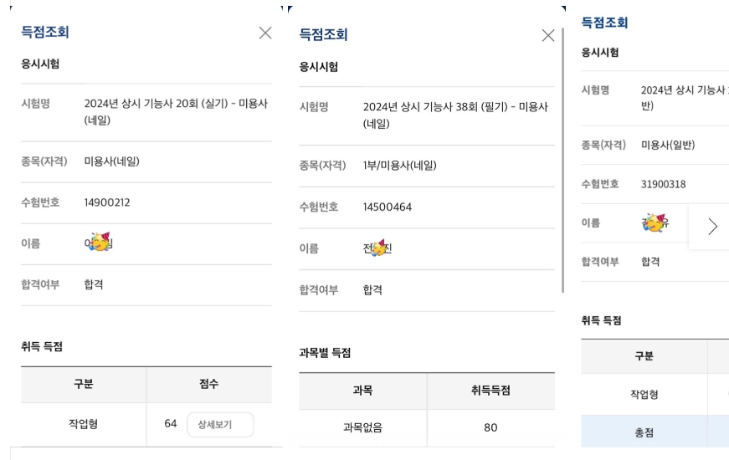This screenshot has height=460, width=729.
Task: Click the 구분 header in the first table
Action: click(x=84, y=384)
